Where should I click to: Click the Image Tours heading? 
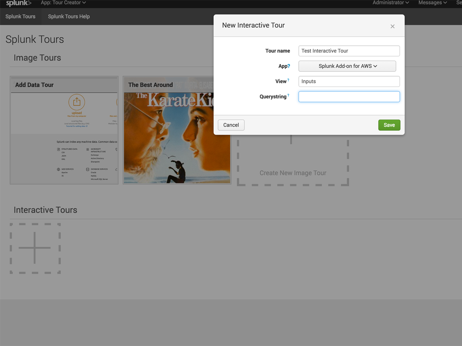(x=37, y=58)
